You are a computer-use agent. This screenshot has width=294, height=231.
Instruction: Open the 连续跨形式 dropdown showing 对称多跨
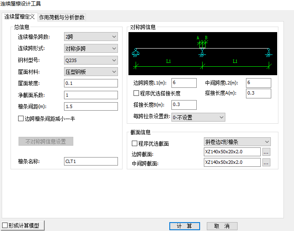(91, 49)
